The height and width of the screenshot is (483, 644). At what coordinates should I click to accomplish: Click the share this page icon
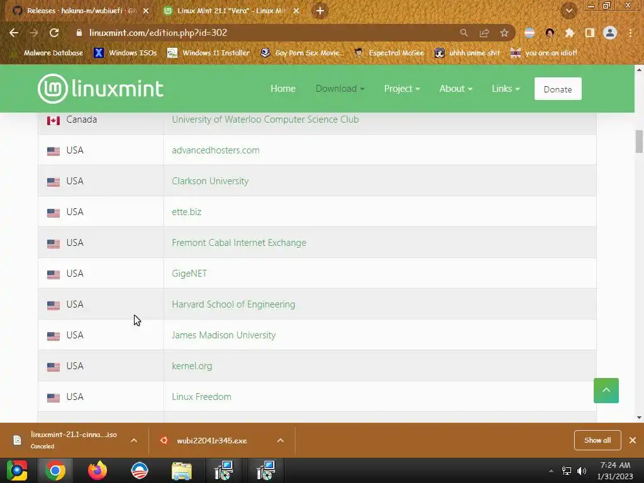coord(484,33)
